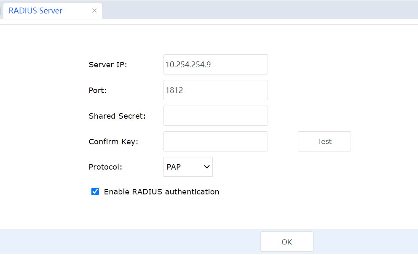Toggle the Enable RADIUS authentication checkbox

95,192
